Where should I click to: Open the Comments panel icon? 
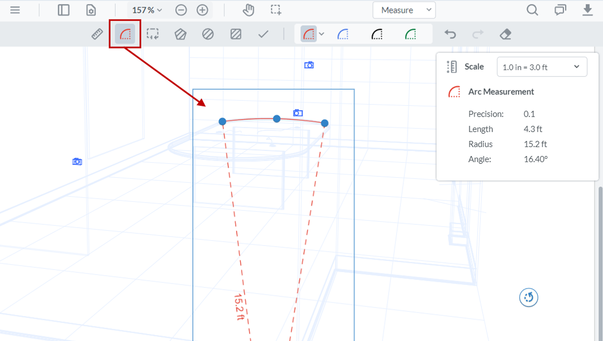pos(559,9)
